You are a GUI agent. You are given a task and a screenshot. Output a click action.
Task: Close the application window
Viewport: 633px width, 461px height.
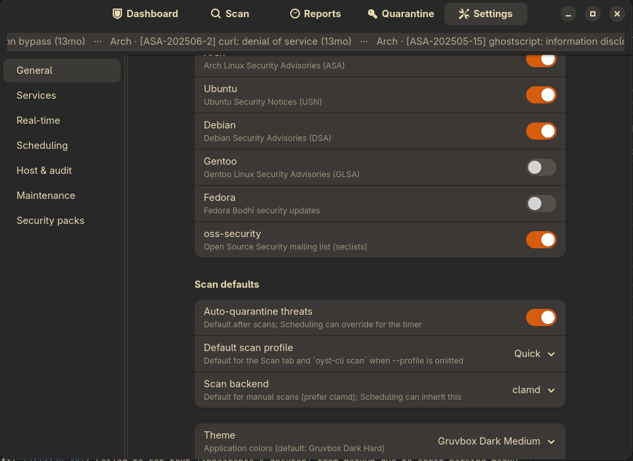pyautogui.click(x=617, y=14)
